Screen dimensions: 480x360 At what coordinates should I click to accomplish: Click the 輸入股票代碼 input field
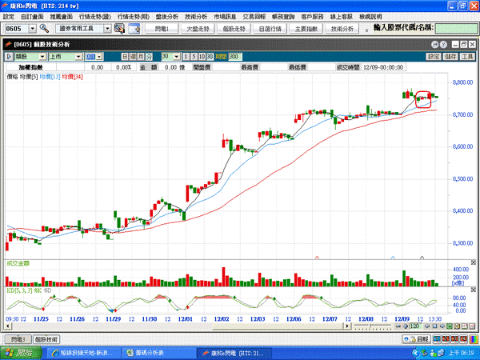coord(456,29)
